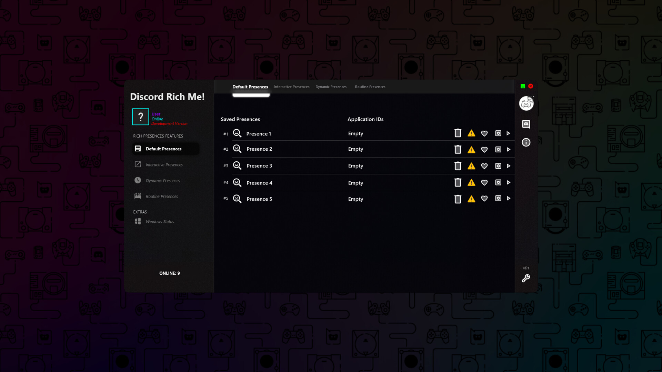This screenshot has width=662, height=372.
Task: Click the magnifier icon beside Presence 5
Action: coord(237,199)
